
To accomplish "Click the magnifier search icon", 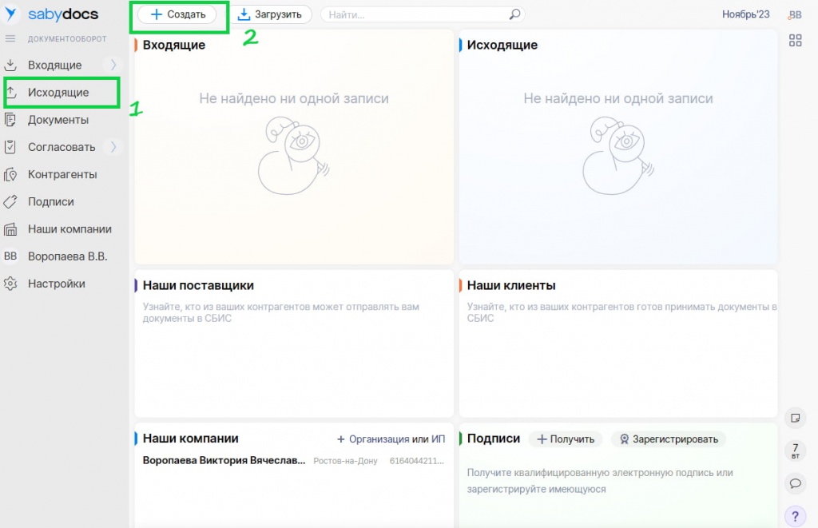I will pyautogui.click(x=514, y=14).
